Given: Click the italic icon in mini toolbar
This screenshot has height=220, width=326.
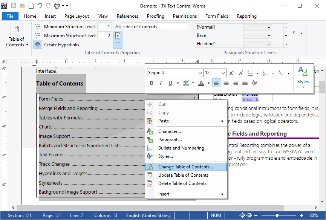Looking at the screenshot, I should [161, 83].
